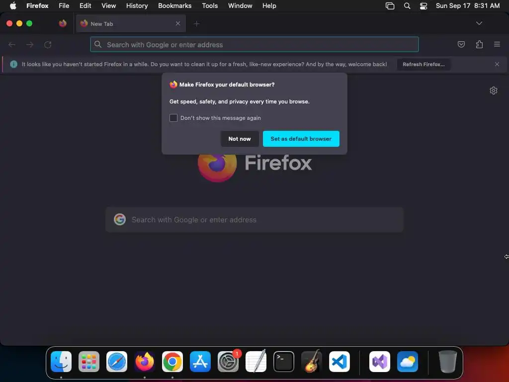Launch Google Chrome from the Dock
509x382 pixels.
coord(172,362)
